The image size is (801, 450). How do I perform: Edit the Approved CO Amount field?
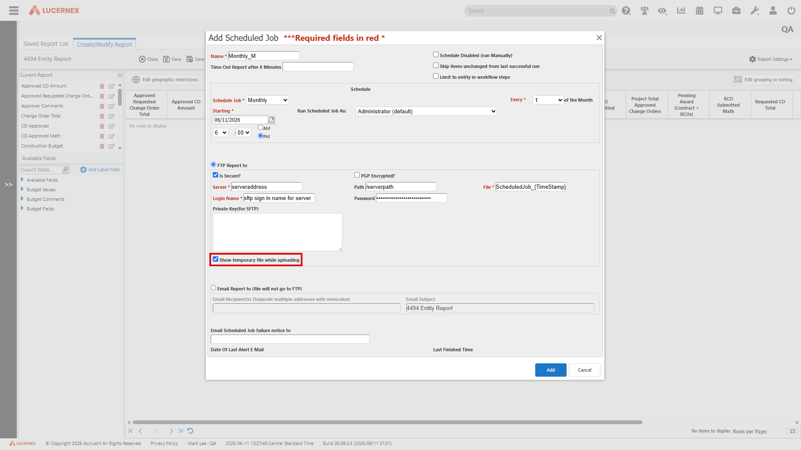tap(111, 86)
